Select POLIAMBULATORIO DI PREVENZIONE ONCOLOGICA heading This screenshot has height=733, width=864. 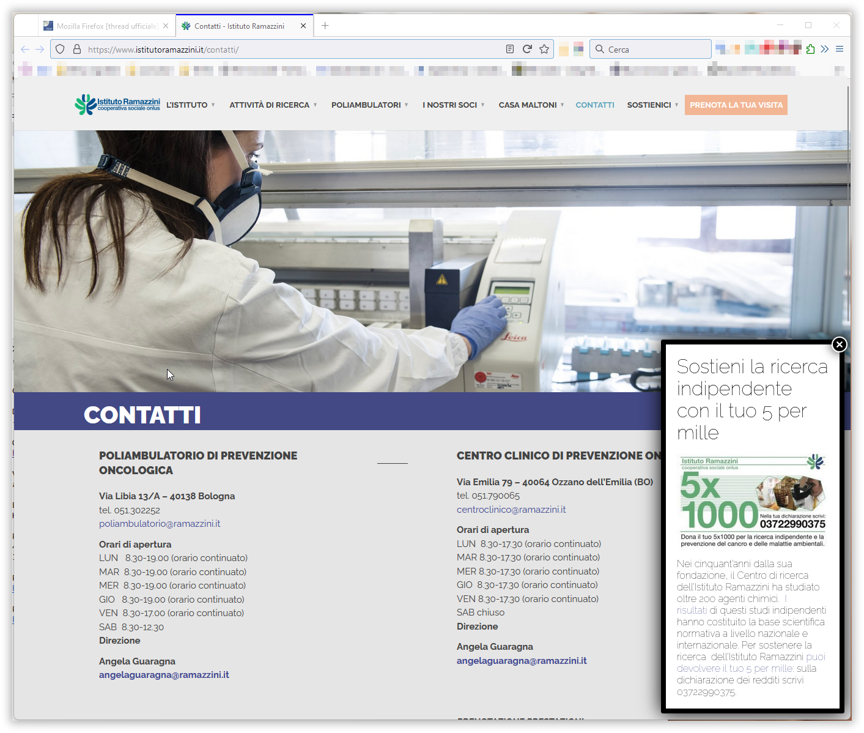(198, 463)
